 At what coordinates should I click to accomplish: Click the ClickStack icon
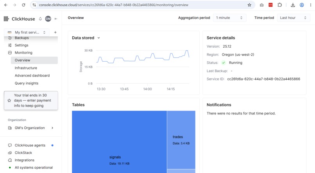point(10,153)
